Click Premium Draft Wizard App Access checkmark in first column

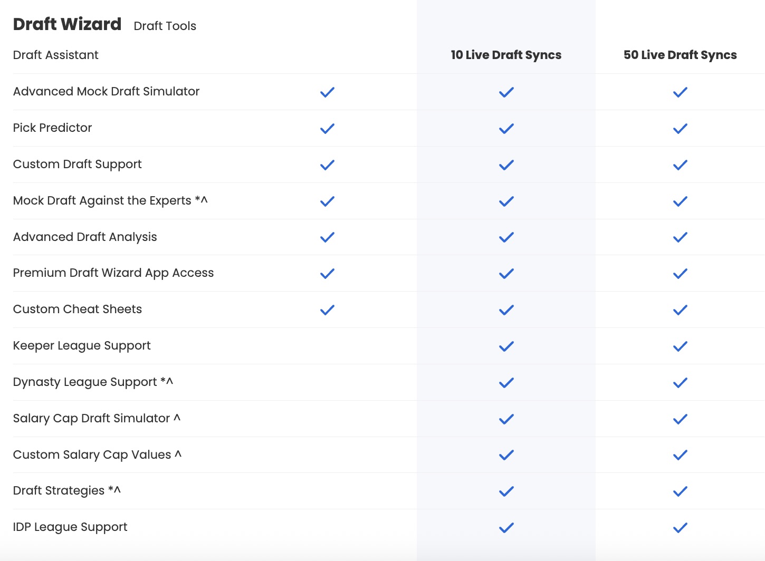327,274
